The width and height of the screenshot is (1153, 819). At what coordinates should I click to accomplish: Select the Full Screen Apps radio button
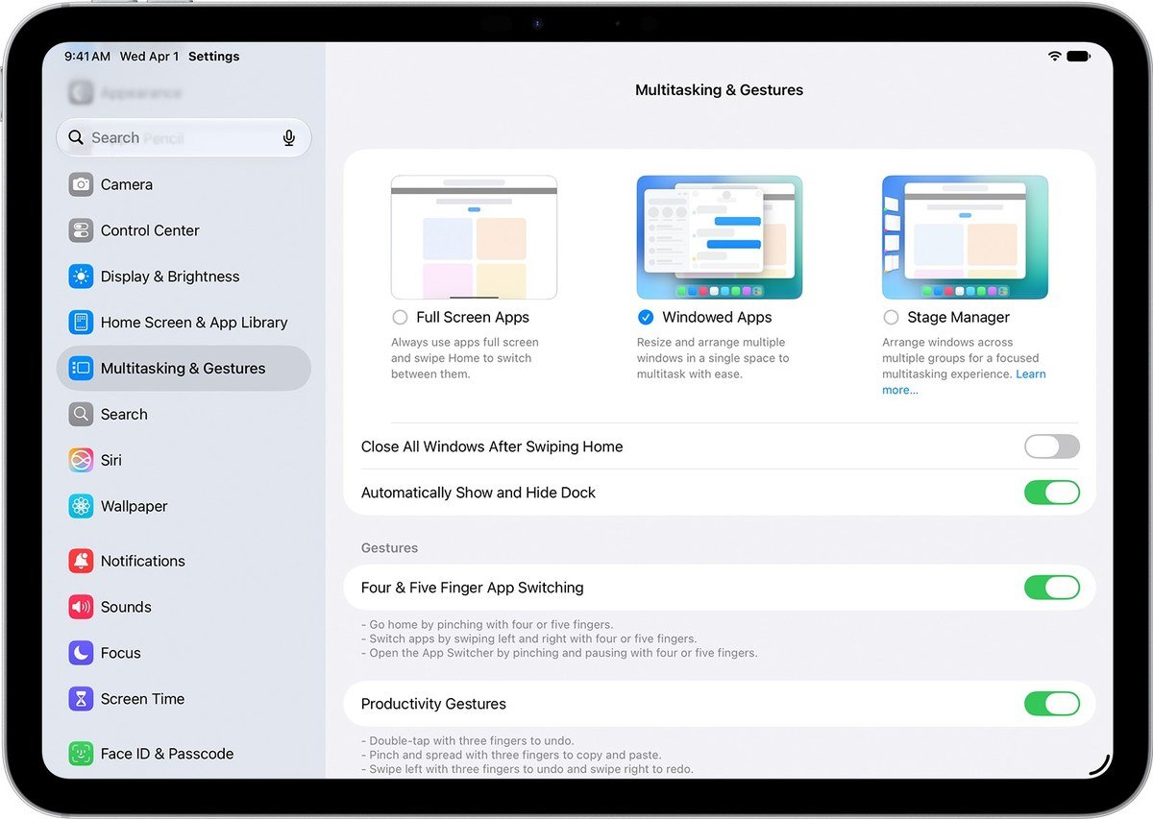click(x=400, y=318)
